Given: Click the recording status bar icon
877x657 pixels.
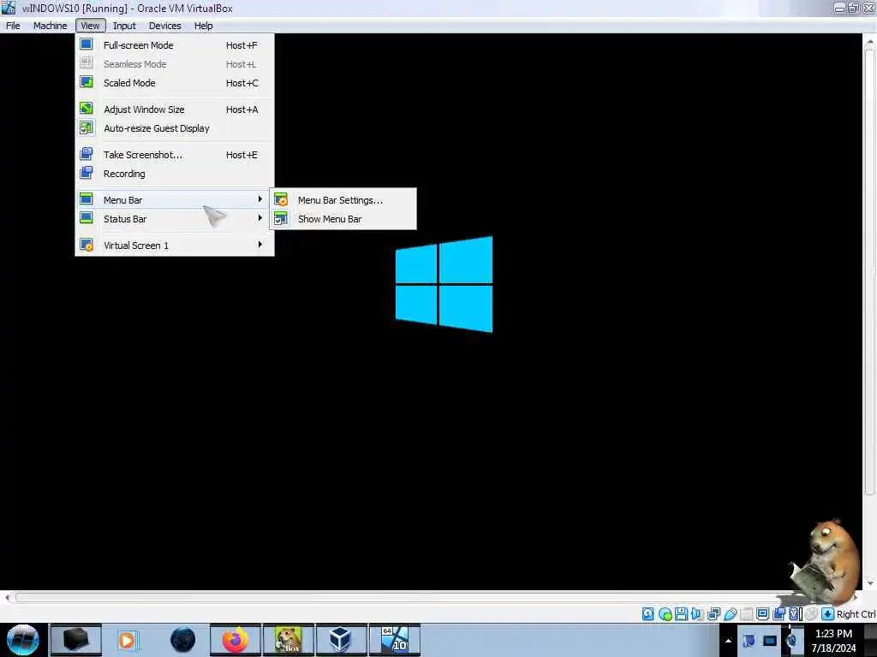Looking at the screenshot, I should [x=779, y=614].
